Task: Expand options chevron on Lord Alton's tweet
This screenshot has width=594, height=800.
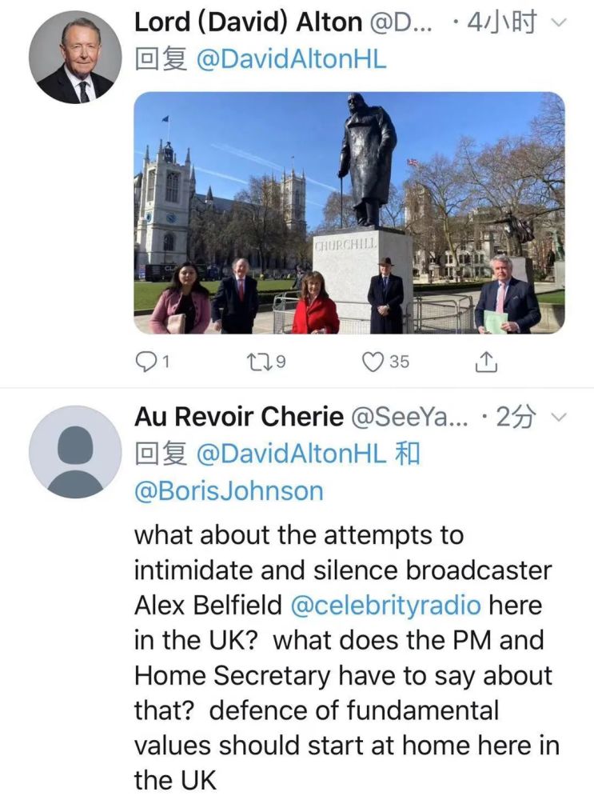Action: pyautogui.click(x=560, y=22)
